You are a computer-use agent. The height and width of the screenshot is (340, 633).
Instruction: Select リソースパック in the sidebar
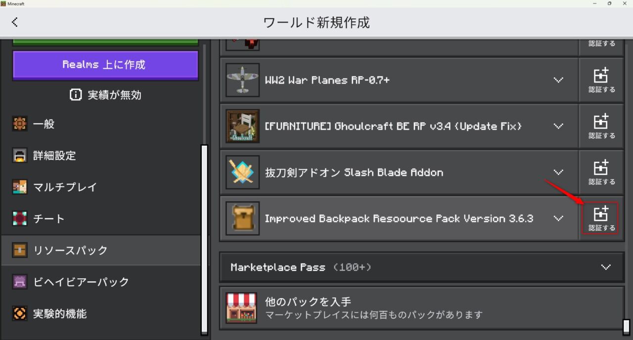tap(100, 250)
